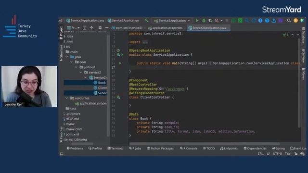This screenshot has width=308, height=173.
Task: Click the gutter icon beside @SpringBootApplication
Action: 118,50
